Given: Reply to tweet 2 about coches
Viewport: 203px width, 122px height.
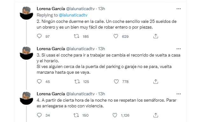Looking at the screenshot, I should (x=39, y=36).
